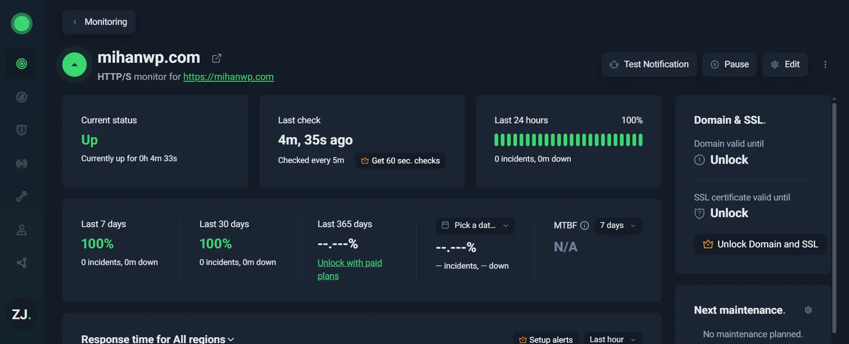Click 'No maintenance planned.' text
849x344 pixels.
tap(753, 334)
